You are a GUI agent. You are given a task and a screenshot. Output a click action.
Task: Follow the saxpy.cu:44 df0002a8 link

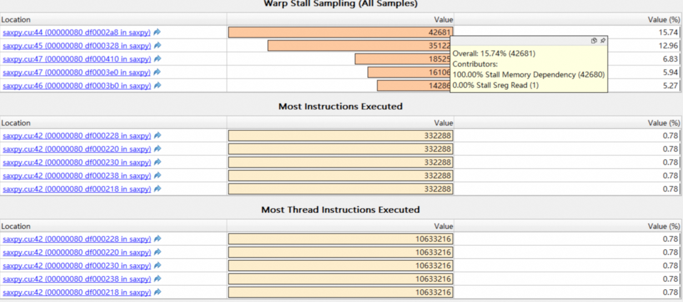tap(77, 32)
